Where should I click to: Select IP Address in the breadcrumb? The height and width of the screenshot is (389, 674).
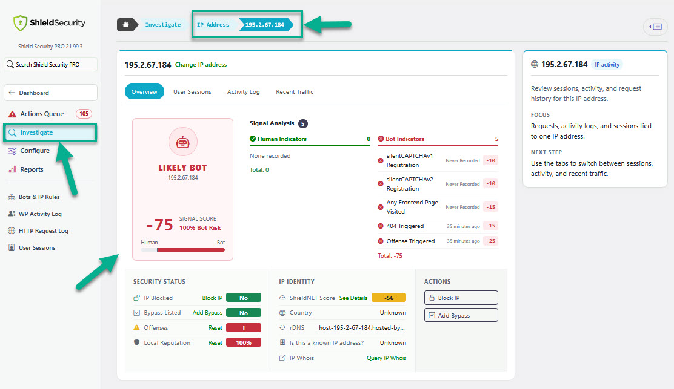click(x=213, y=24)
